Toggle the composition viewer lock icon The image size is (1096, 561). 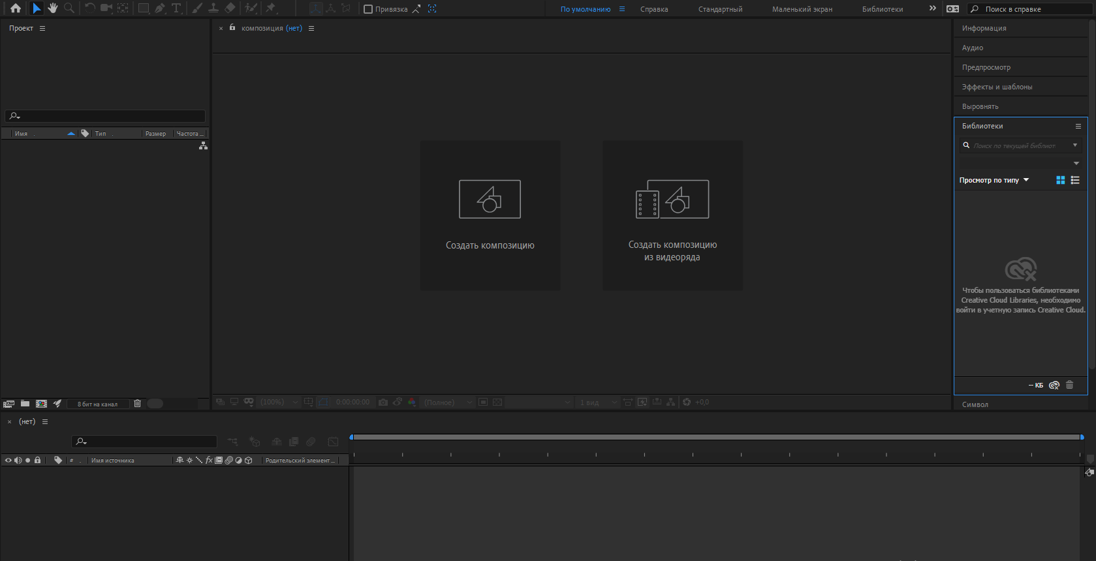232,27
